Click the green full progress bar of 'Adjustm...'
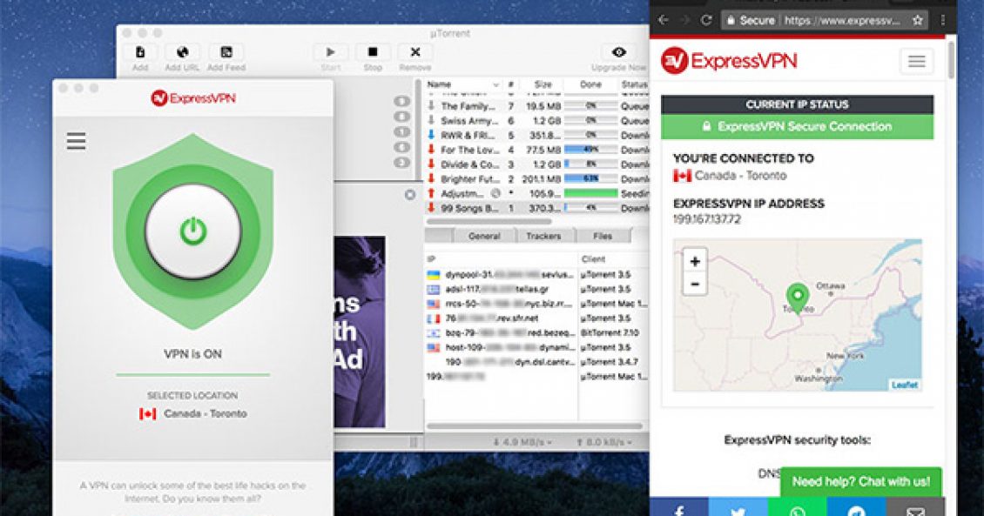This screenshot has height=516, width=984. [590, 194]
